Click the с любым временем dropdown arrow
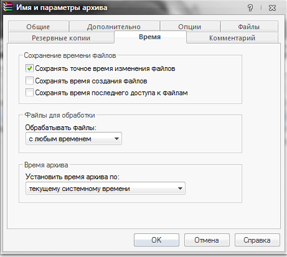This screenshot has width=287, height=257. (116, 139)
